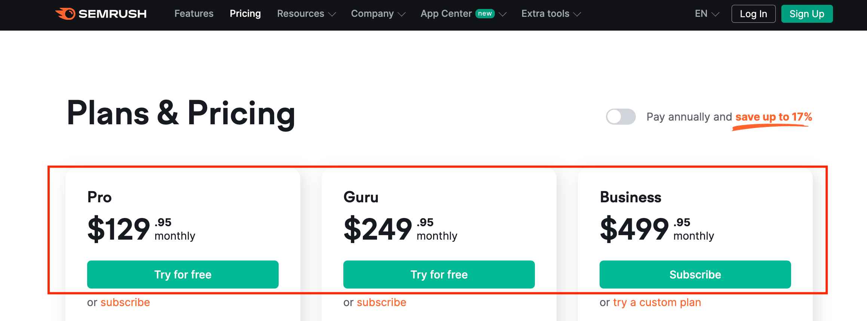Image resolution: width=867 pixels, height=321 pixels.
Task: Click the subscribe link under Guru
Action: click(x=381, y=302)
